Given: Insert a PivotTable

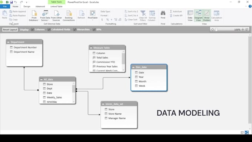Looking at the screenshot, I should pyautogui.click(x=93, y=15).
